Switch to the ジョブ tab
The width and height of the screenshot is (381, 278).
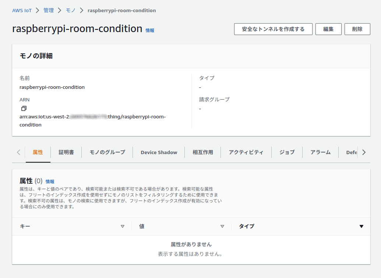(x=287, y=152)
